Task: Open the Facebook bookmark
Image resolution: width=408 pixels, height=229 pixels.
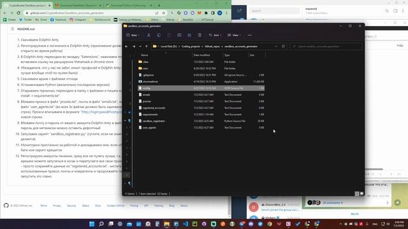Action: (x=58, y=20)
